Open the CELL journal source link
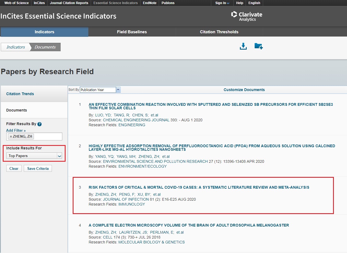The width and height of the screenshot is (347, 253). point(108,237)
